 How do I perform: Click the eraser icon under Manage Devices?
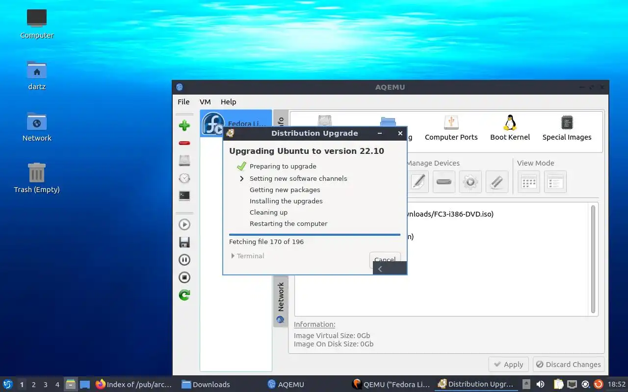coord(497,182)
